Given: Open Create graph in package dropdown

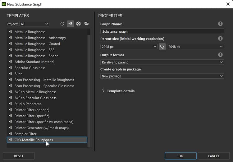Looking at the screenshot, I should point(162,76).
